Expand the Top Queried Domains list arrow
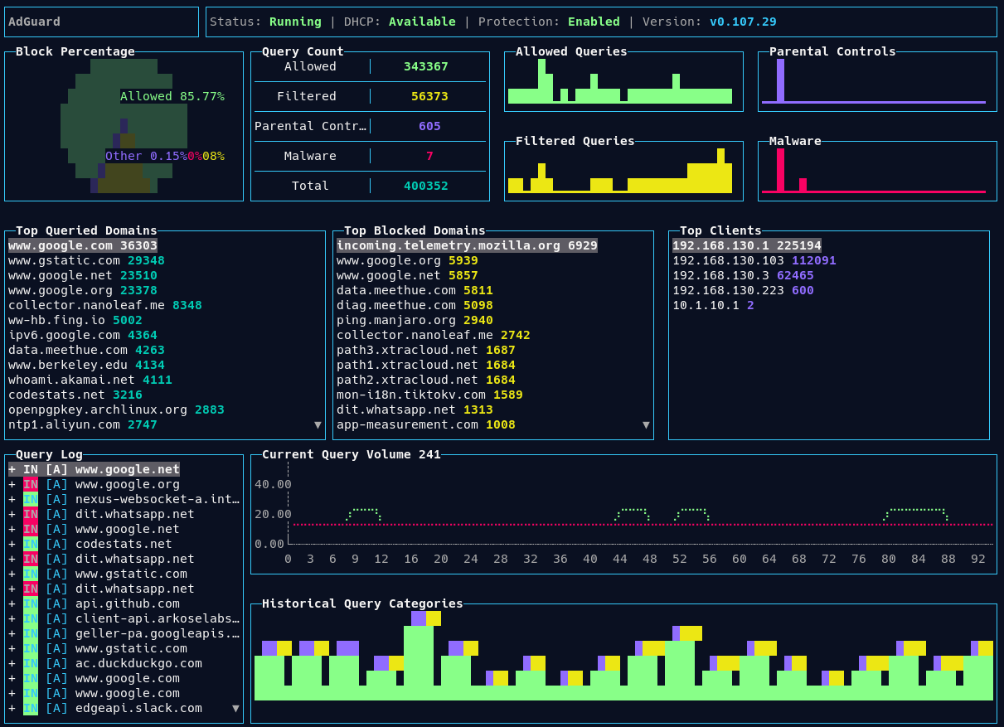Viewport: 1004px width, 727px height. tap(317, 424)
